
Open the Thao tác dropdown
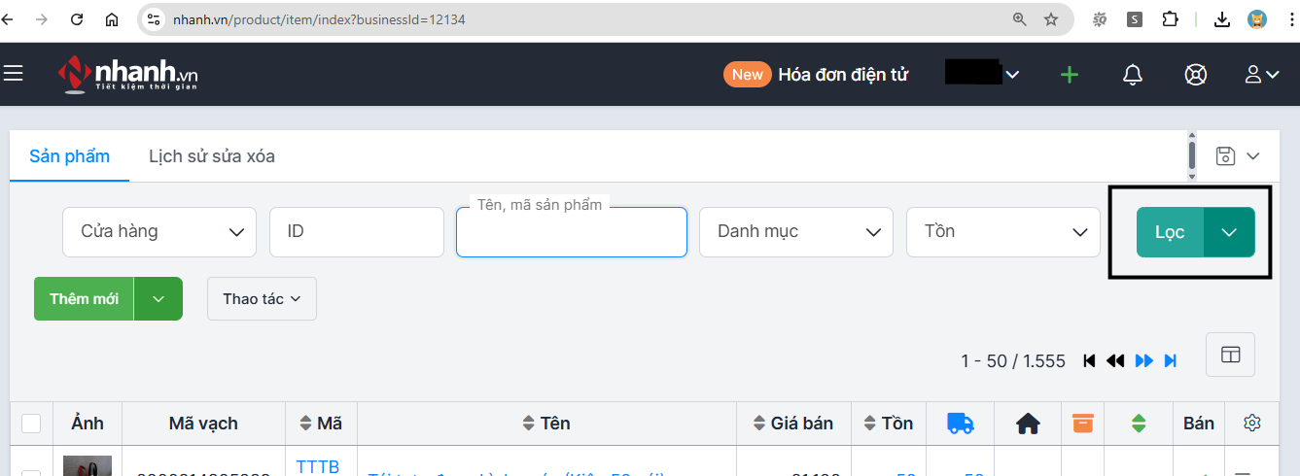(262, 299)
